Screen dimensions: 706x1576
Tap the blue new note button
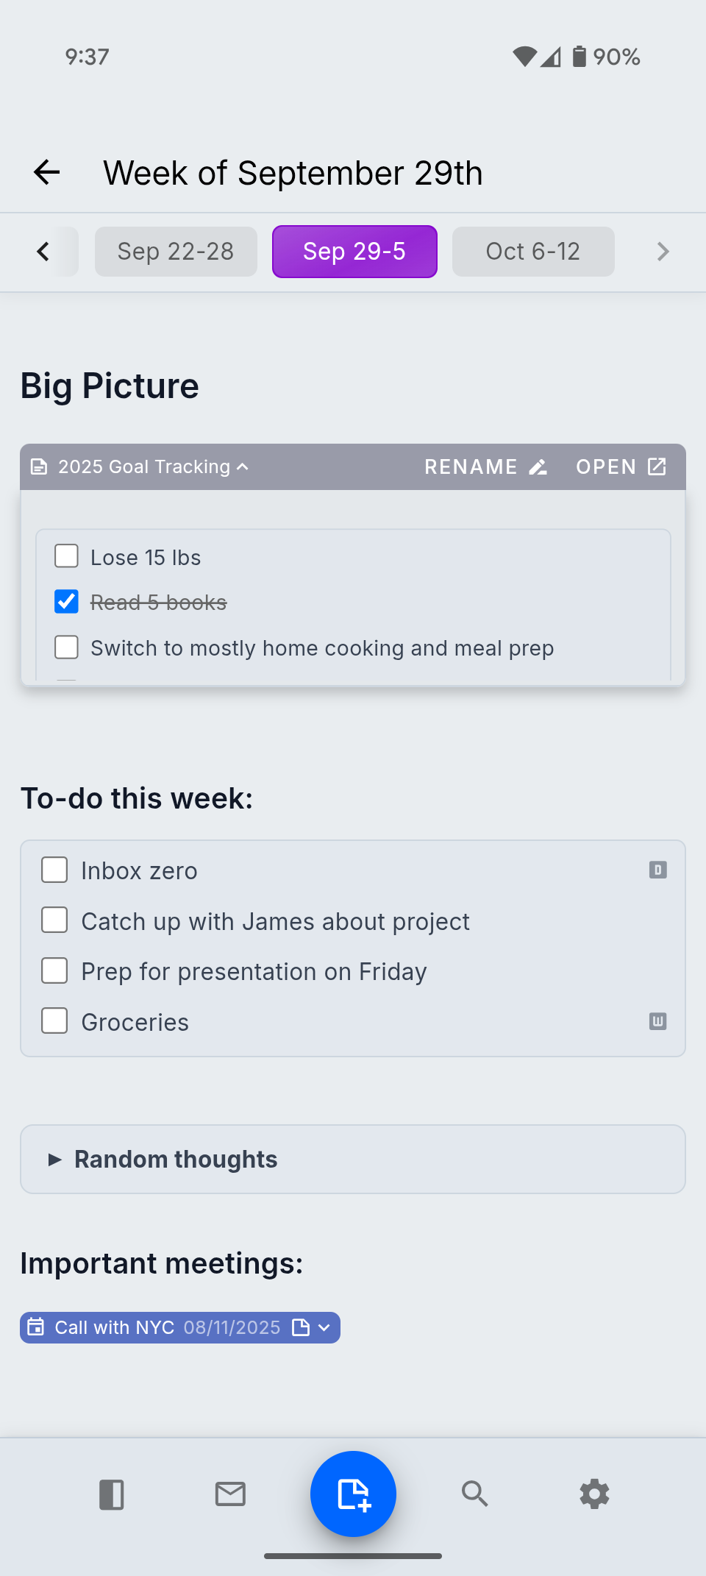pyautogui.click(x=353, y=1494)
